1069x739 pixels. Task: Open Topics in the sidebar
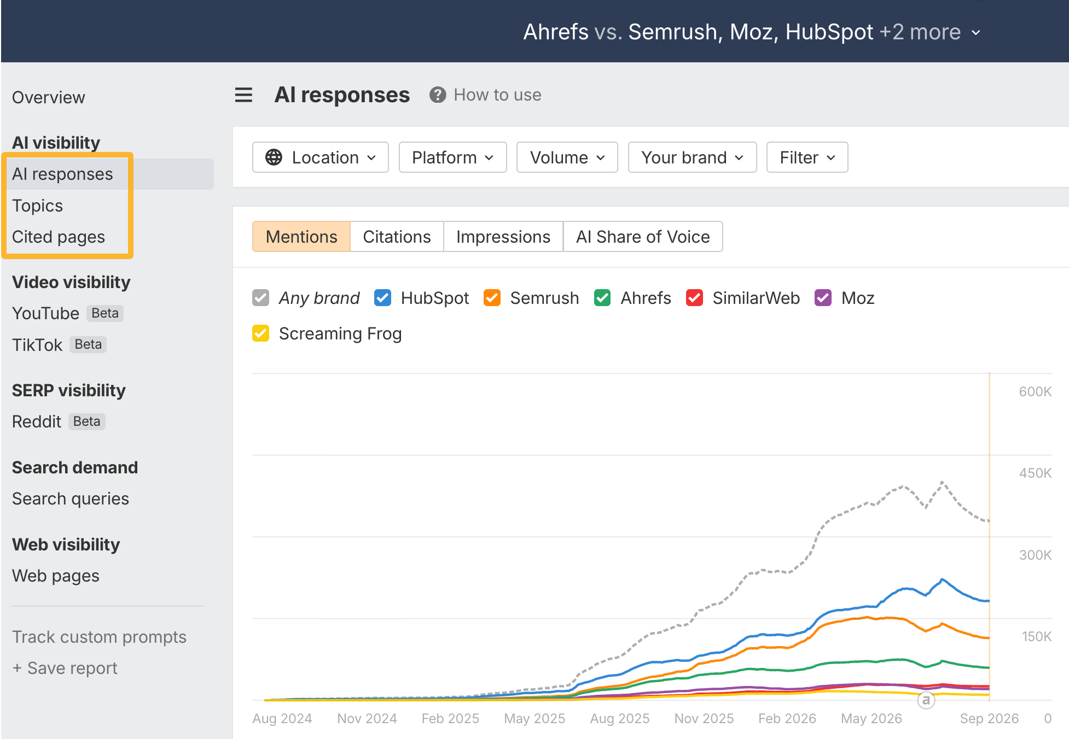(x=37, y=206)
